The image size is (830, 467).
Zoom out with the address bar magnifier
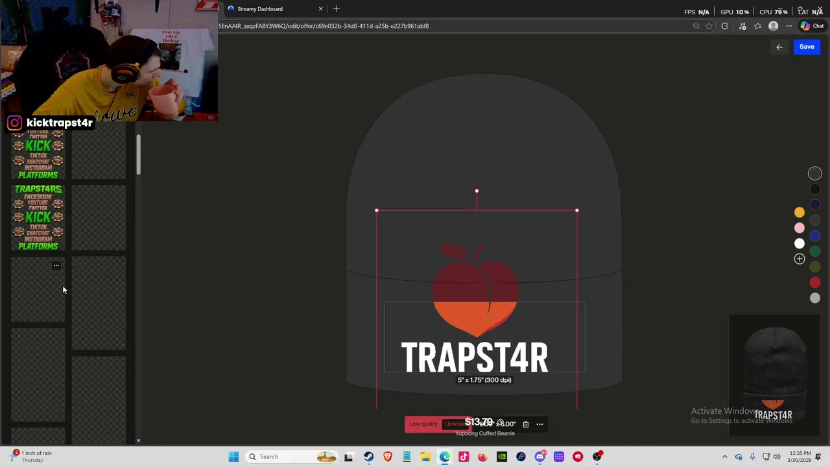point(696,26)
